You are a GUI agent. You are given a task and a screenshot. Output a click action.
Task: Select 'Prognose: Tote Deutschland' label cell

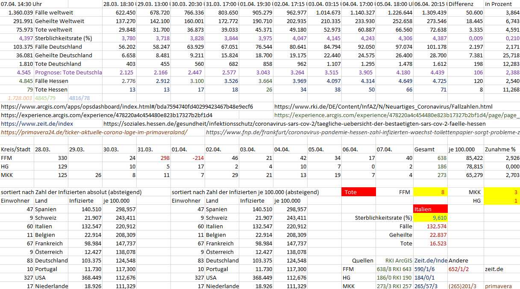coord(68,72)
